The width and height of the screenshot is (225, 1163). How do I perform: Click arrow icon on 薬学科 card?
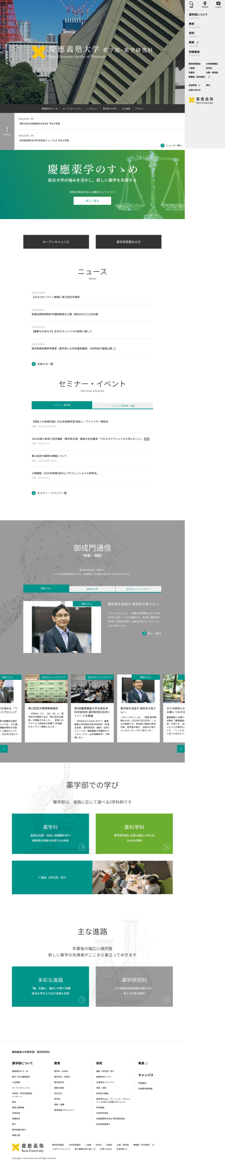point(82,847)
